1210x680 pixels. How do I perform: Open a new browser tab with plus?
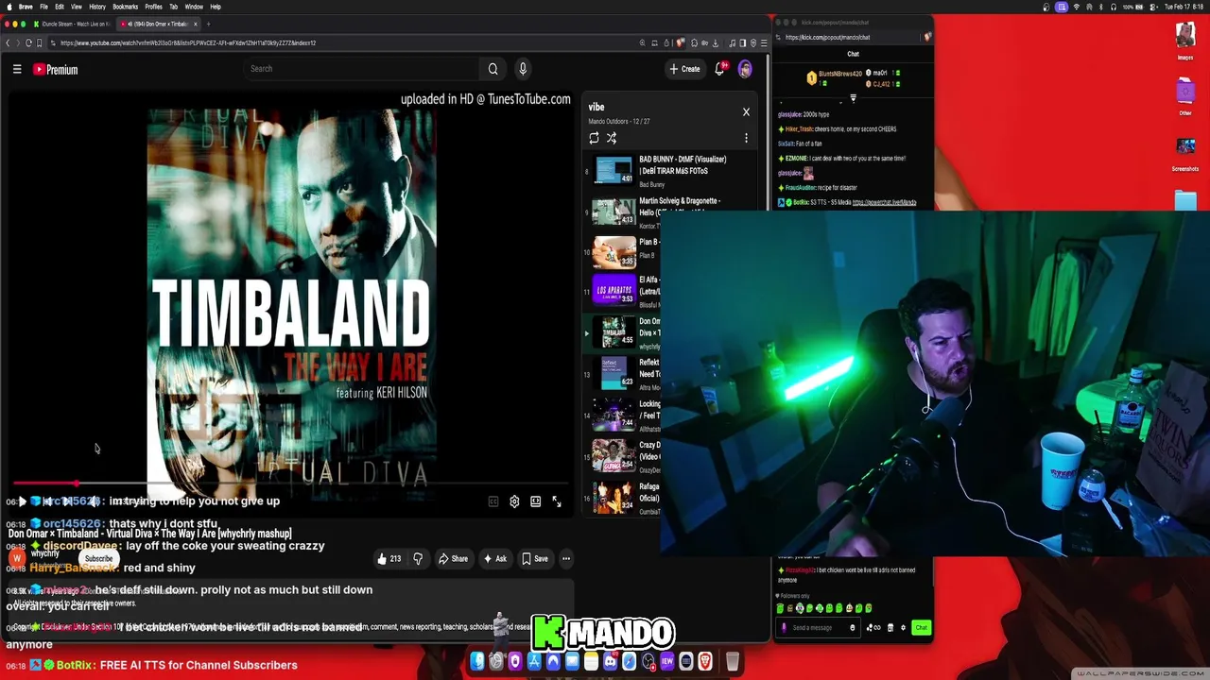208,24
